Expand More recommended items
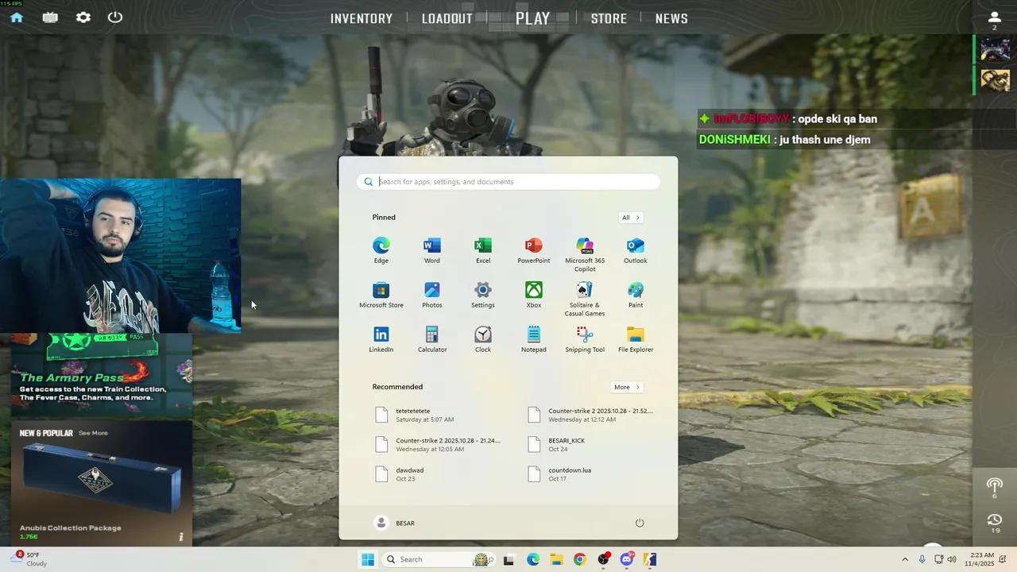This screenshot has height=572, width=1017. (x=627, y=388)
